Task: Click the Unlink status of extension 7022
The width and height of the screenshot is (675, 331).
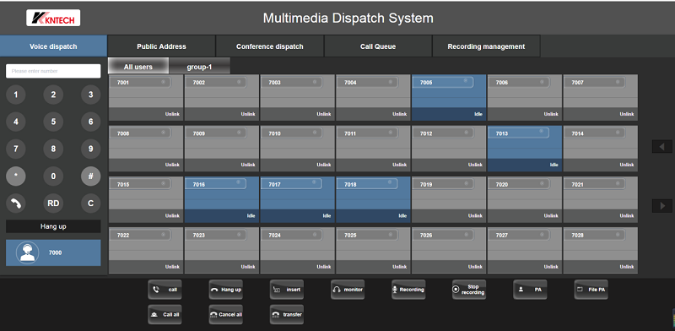Action: click(x=172, y=267)
